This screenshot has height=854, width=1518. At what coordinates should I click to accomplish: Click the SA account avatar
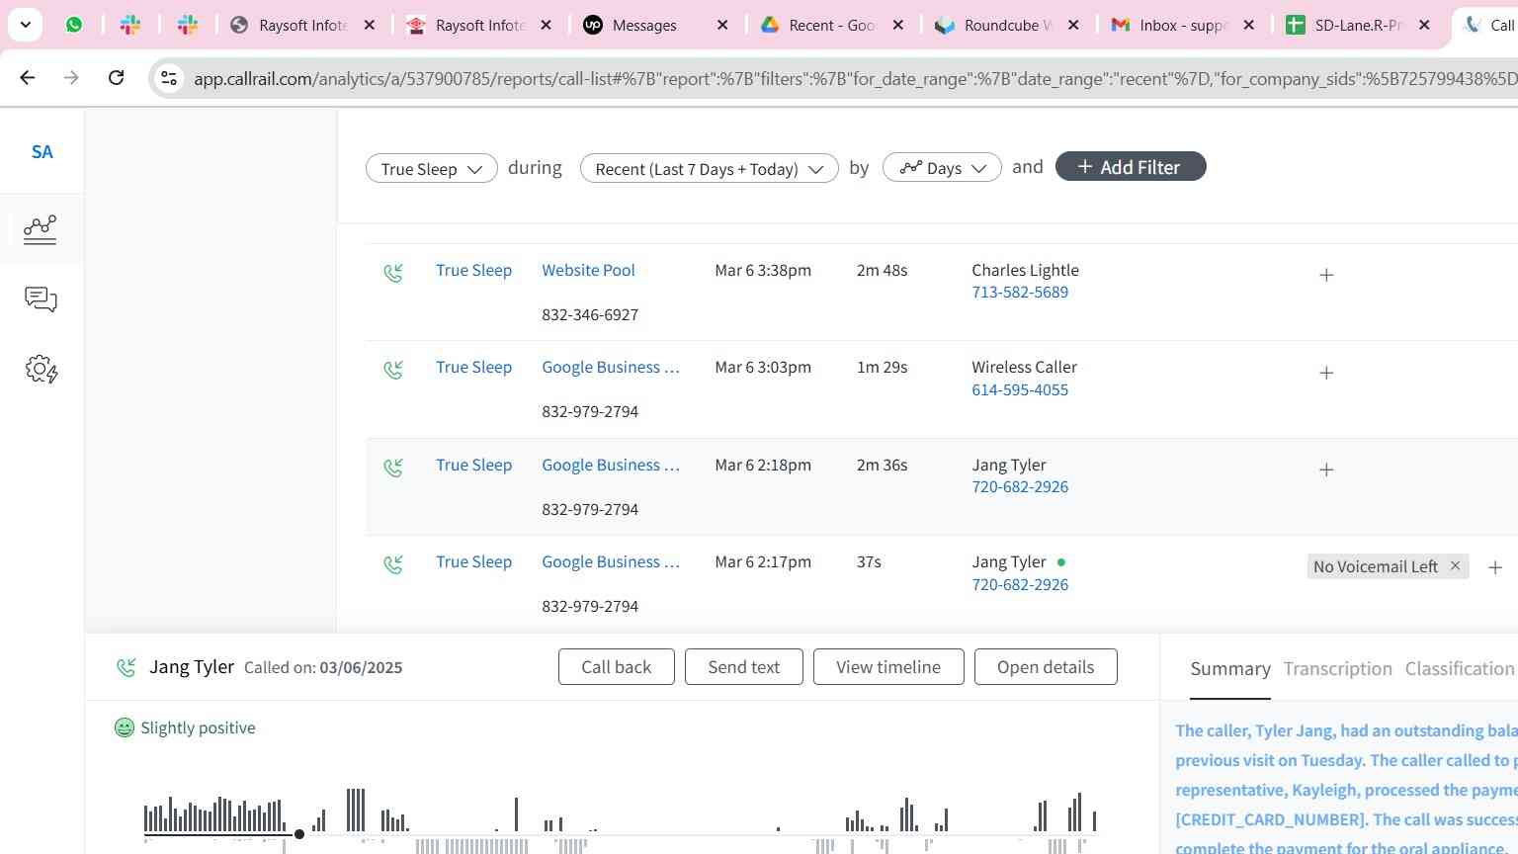point(42,151)
